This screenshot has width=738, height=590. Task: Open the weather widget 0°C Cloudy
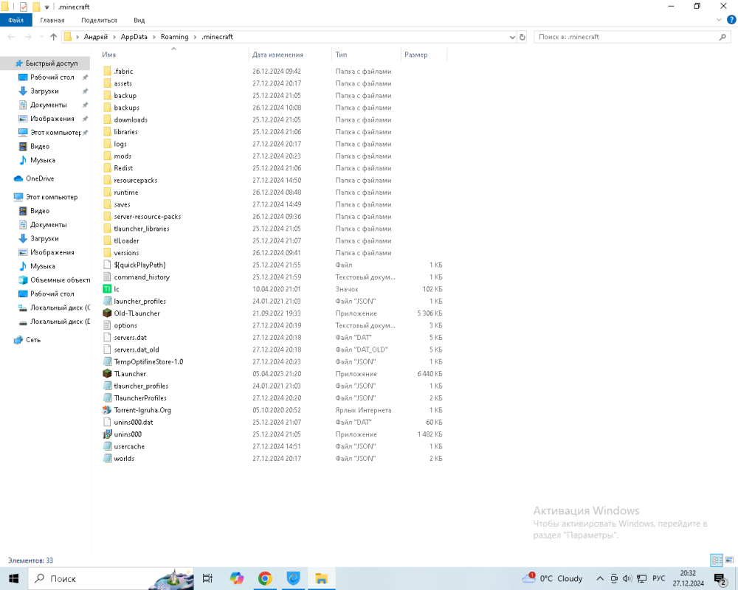click(x=551, y=578)
